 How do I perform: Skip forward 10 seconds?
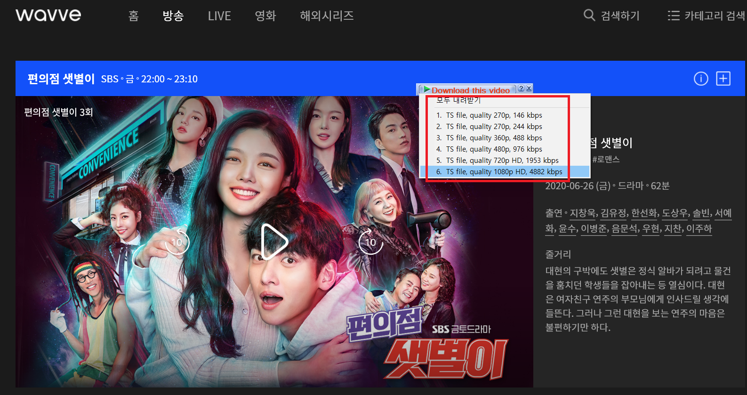[x=370, y=242]
